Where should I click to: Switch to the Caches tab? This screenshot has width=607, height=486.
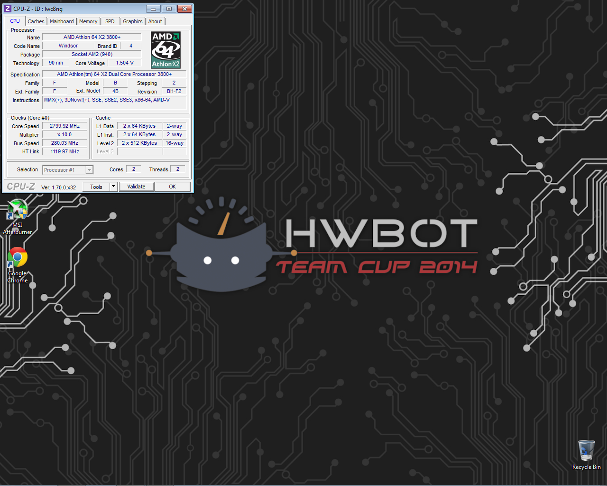[x=36, y=21]
